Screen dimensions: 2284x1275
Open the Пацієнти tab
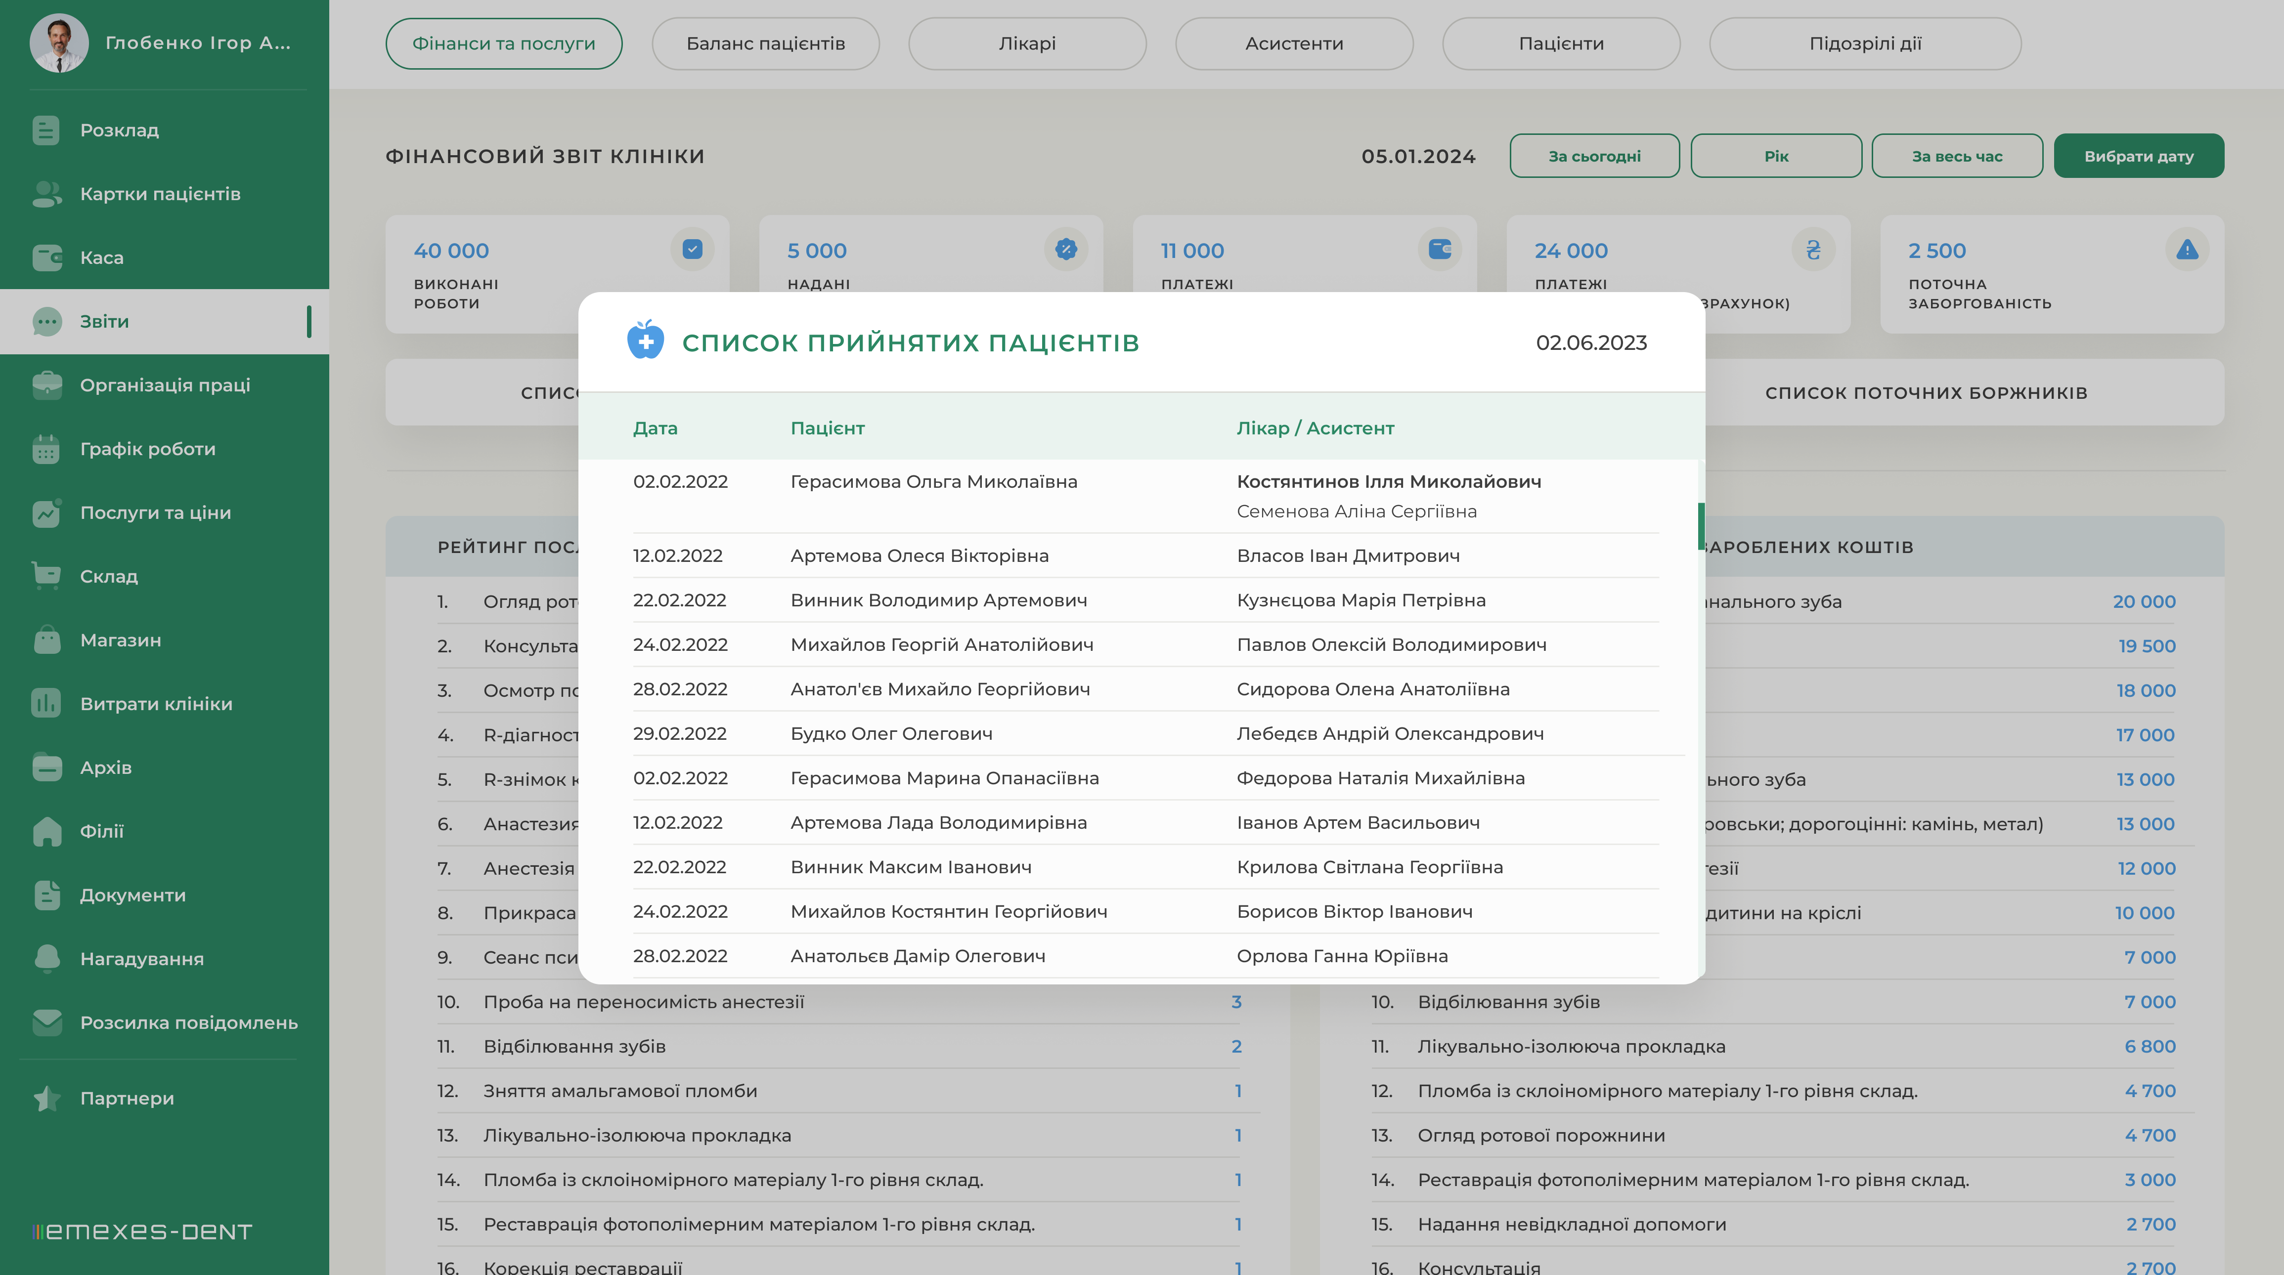click(x=1561, y=43)
